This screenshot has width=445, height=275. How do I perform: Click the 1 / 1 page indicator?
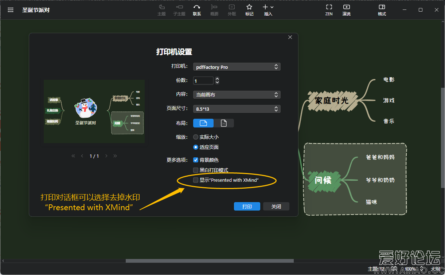(x=94, y=156)
